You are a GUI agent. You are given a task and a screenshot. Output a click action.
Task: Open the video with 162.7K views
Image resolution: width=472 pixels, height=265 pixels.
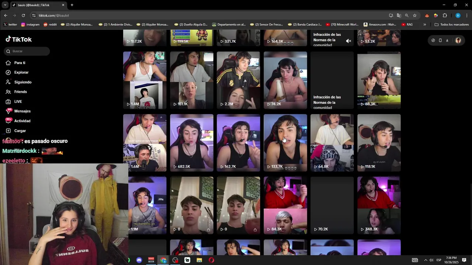pyautogui.click(x=238, y=143)
